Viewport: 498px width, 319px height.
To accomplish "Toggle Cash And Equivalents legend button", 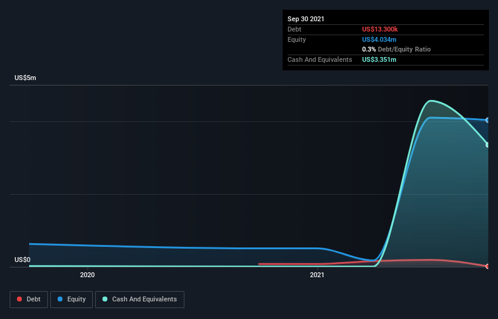I will pos(140,300).
